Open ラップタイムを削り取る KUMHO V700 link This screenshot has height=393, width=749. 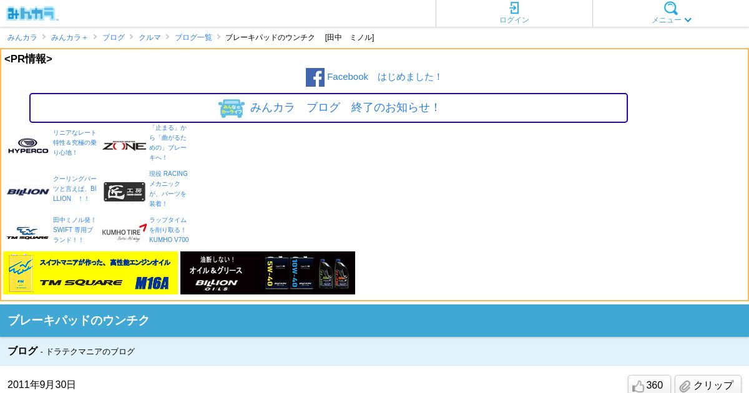point(169,230)
